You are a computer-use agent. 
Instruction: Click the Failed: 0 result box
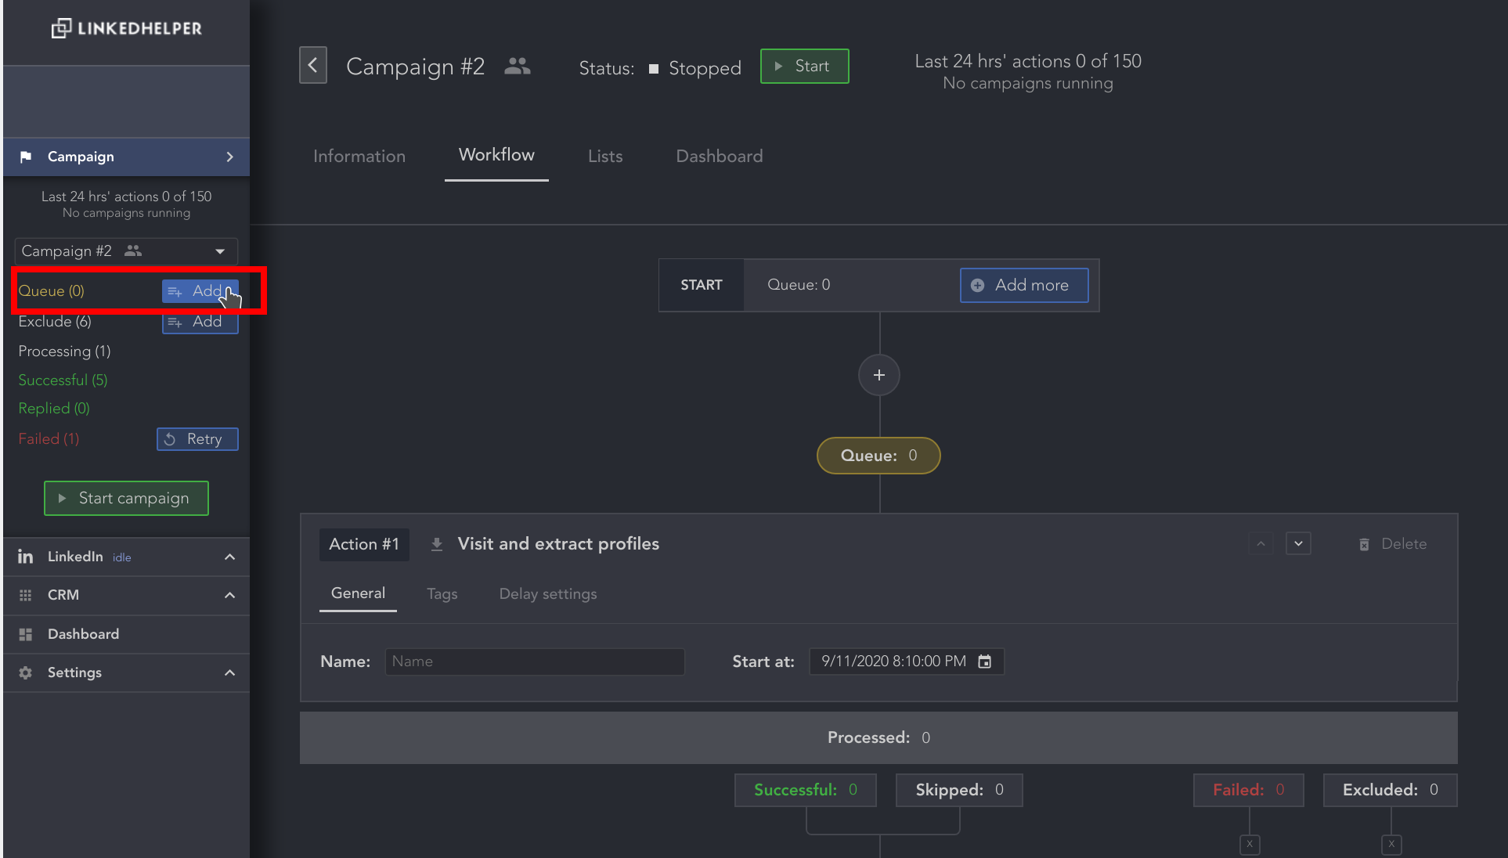[1249, 790]
